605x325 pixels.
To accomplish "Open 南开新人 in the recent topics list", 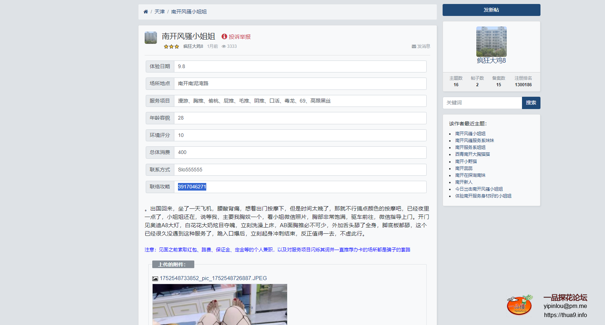I will pos(464,182).
